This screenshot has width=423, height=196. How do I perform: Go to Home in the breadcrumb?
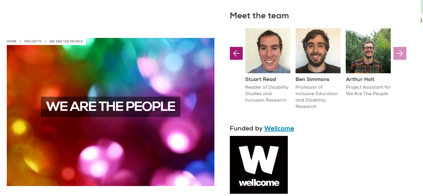(x=12, y=41)
